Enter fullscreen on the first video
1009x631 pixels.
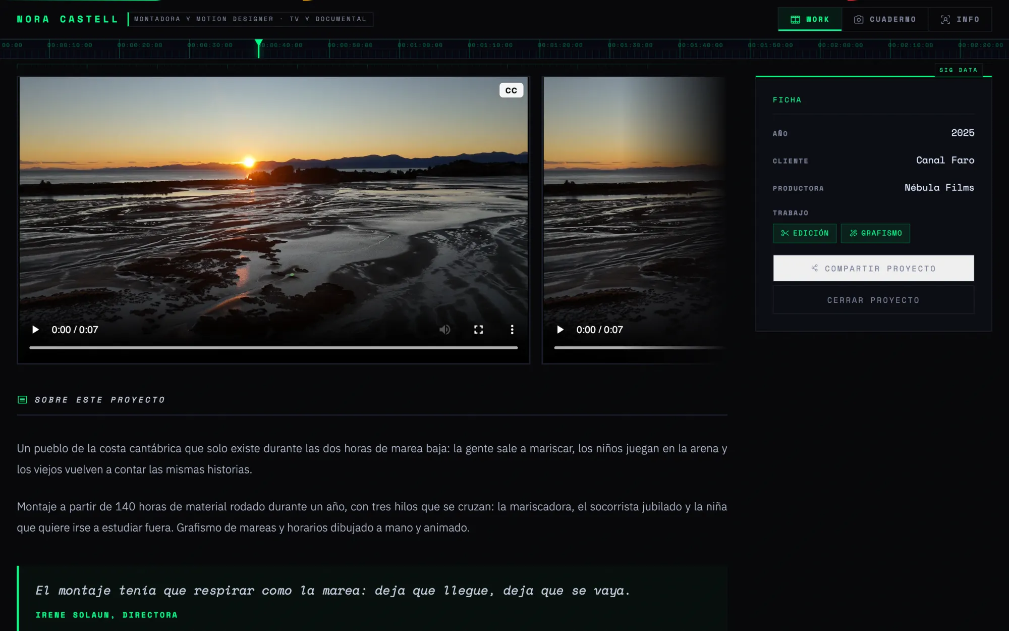[478, 330]
